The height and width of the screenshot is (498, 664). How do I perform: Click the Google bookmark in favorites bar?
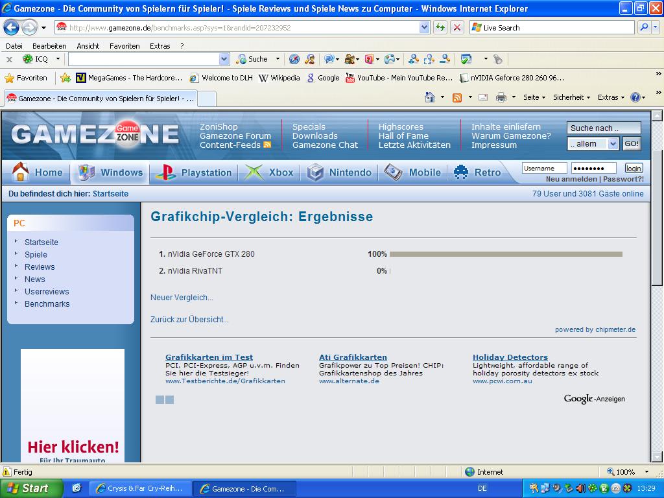click(323, 78)
